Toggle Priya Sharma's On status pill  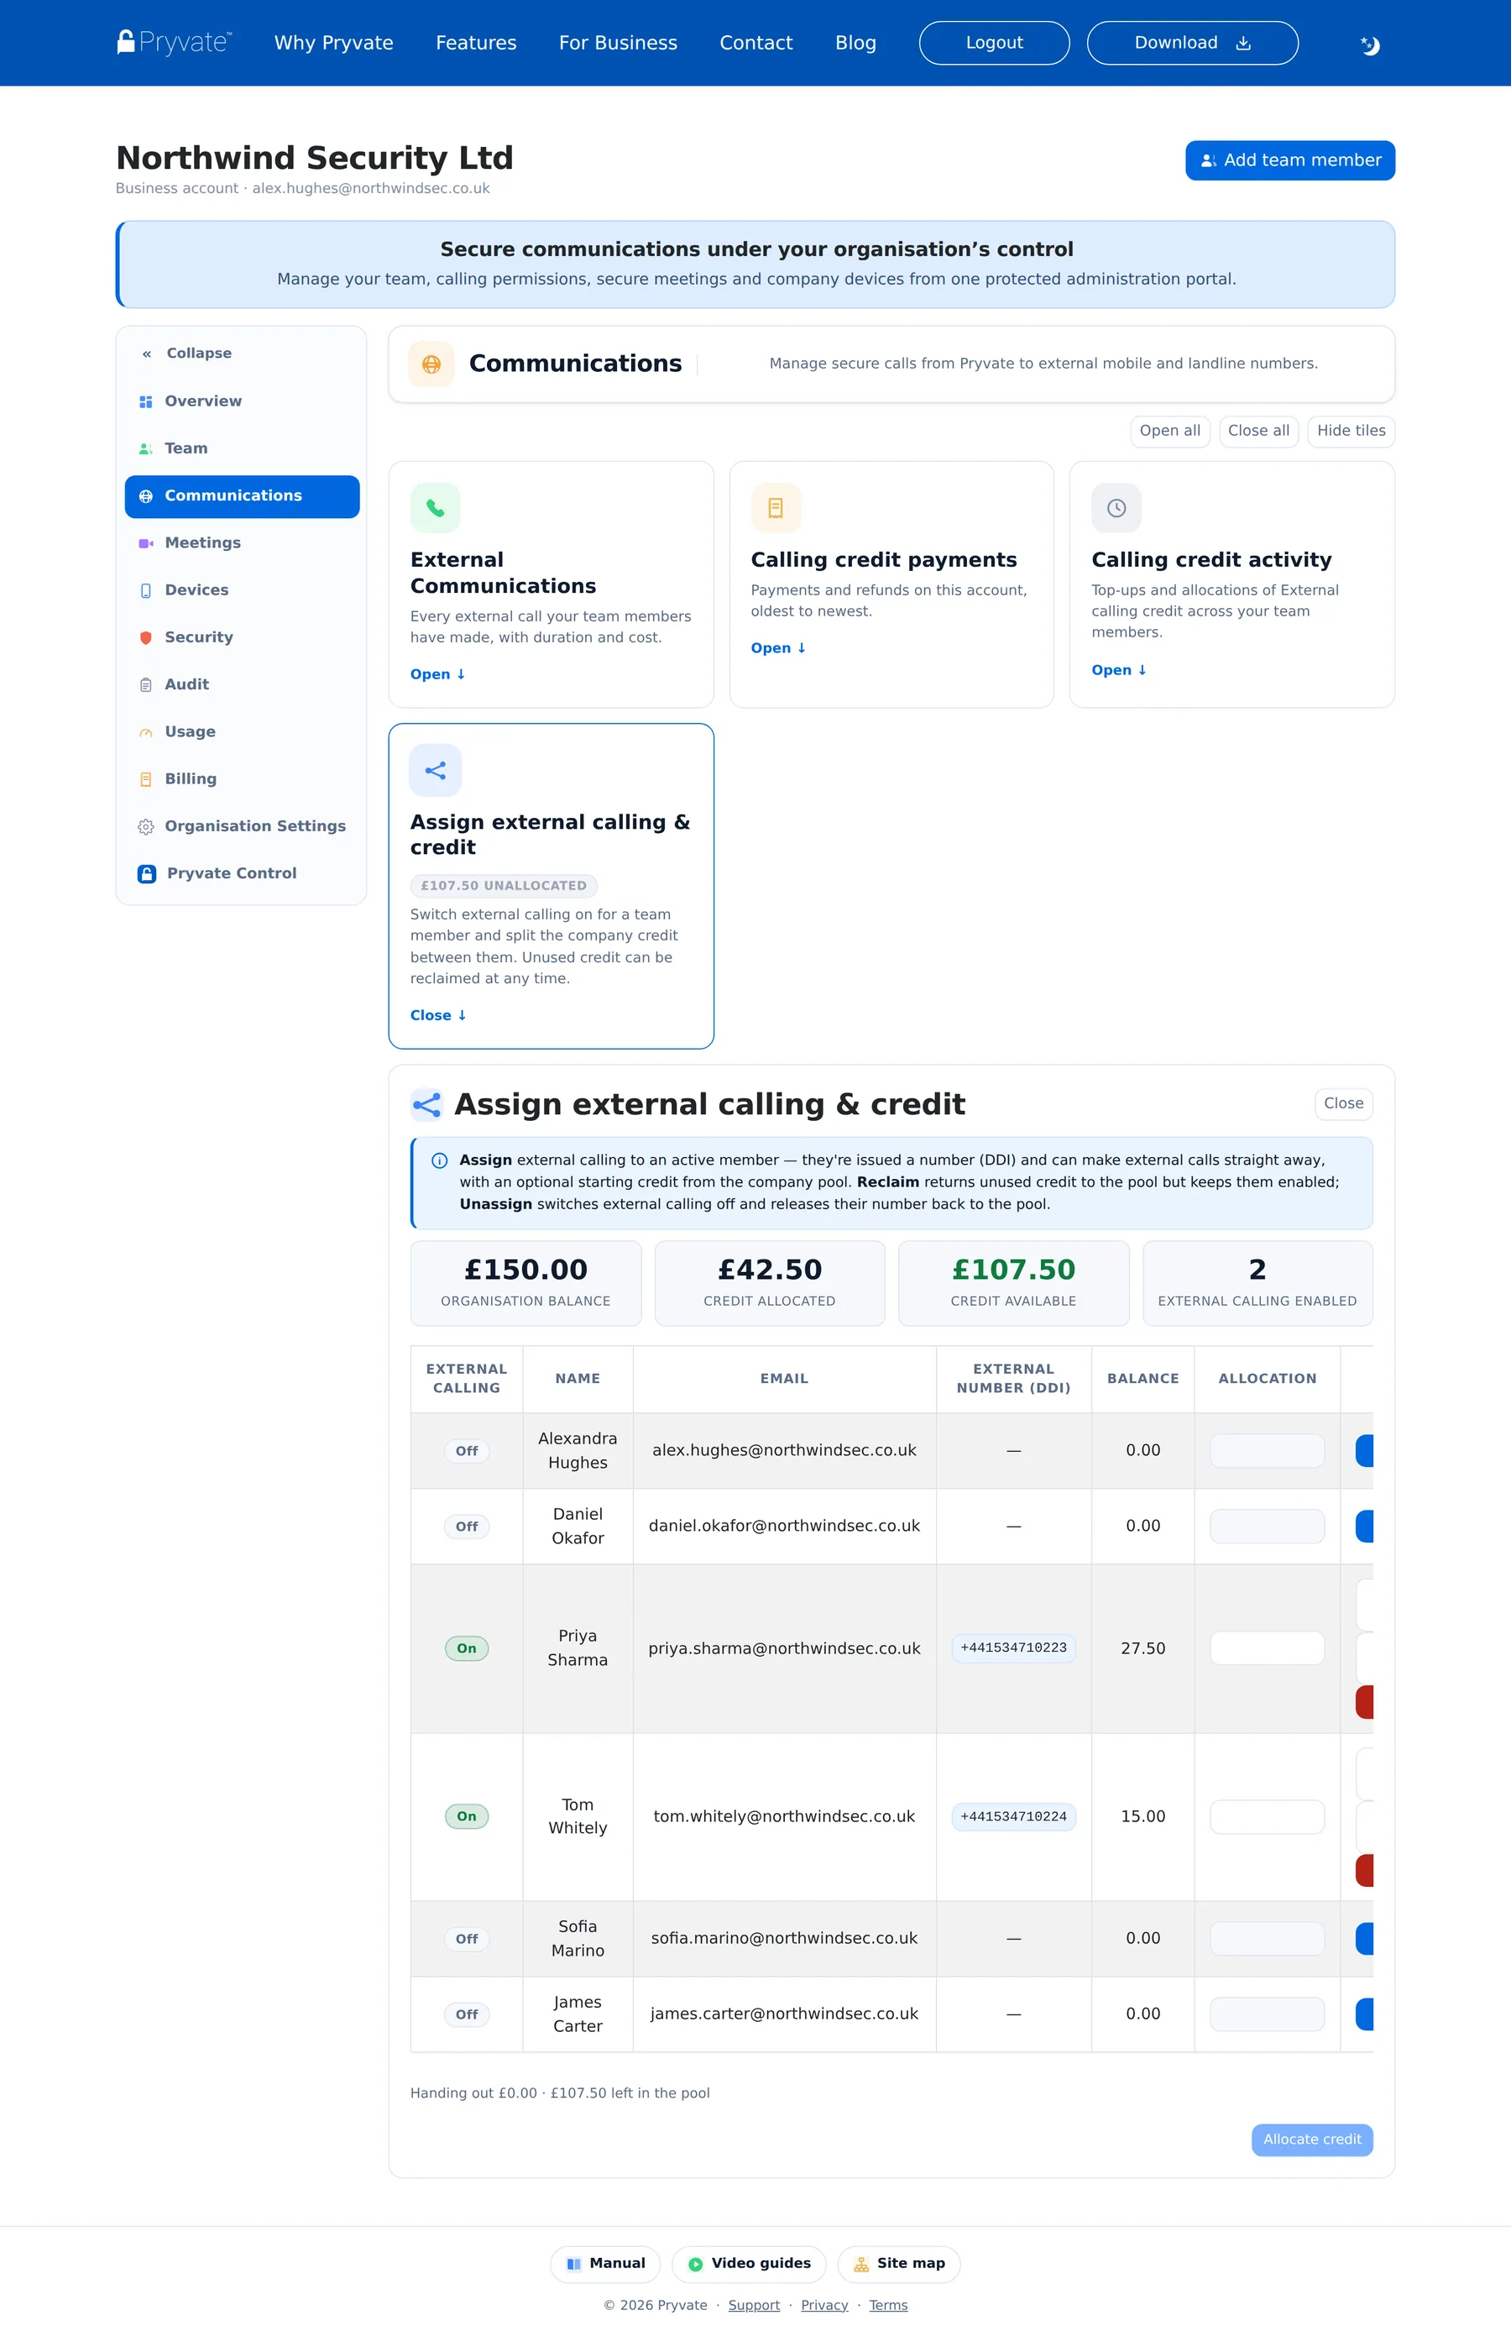(x=466, y=1648)
